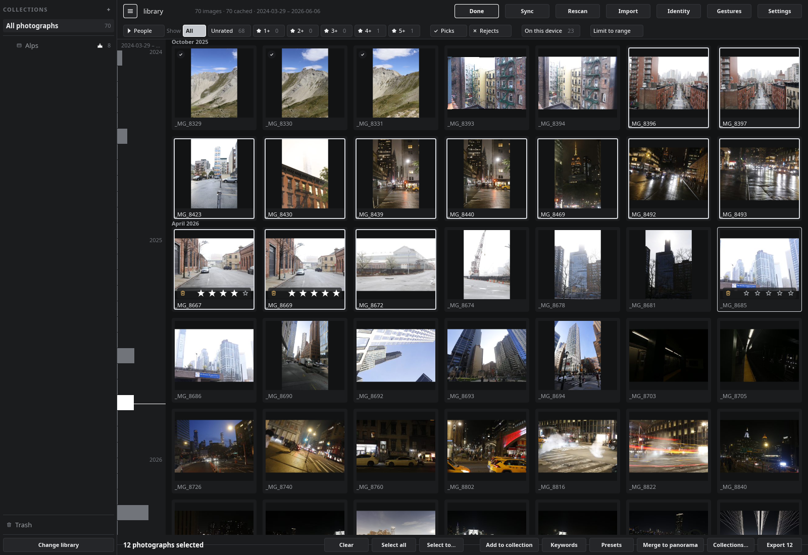Click the Rescan button
This screenshot has height=555, width=808.
578,11
